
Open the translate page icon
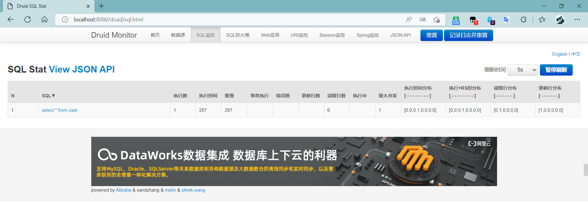pyautogui.click(x=423, y=20)
